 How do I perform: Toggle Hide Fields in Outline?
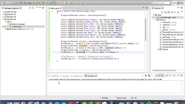169,12
